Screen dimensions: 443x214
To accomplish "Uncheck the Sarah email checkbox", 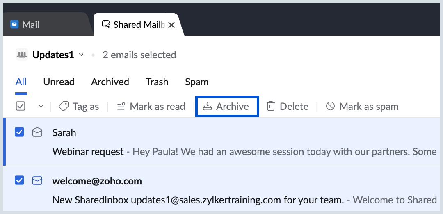I will tap(19, 132).
